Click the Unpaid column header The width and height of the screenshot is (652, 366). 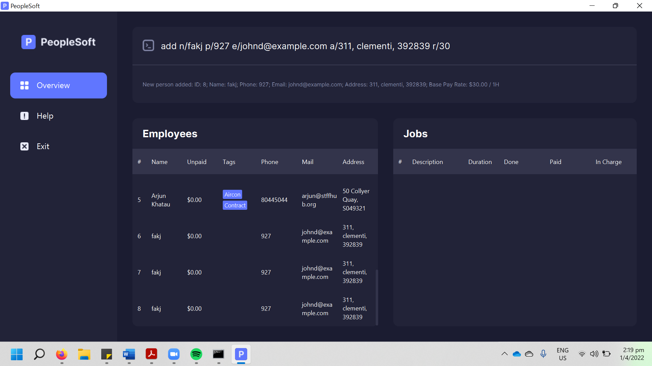[197, 162]
